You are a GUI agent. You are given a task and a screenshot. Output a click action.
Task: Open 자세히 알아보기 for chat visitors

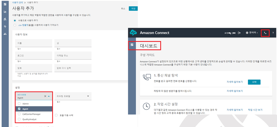234,91
